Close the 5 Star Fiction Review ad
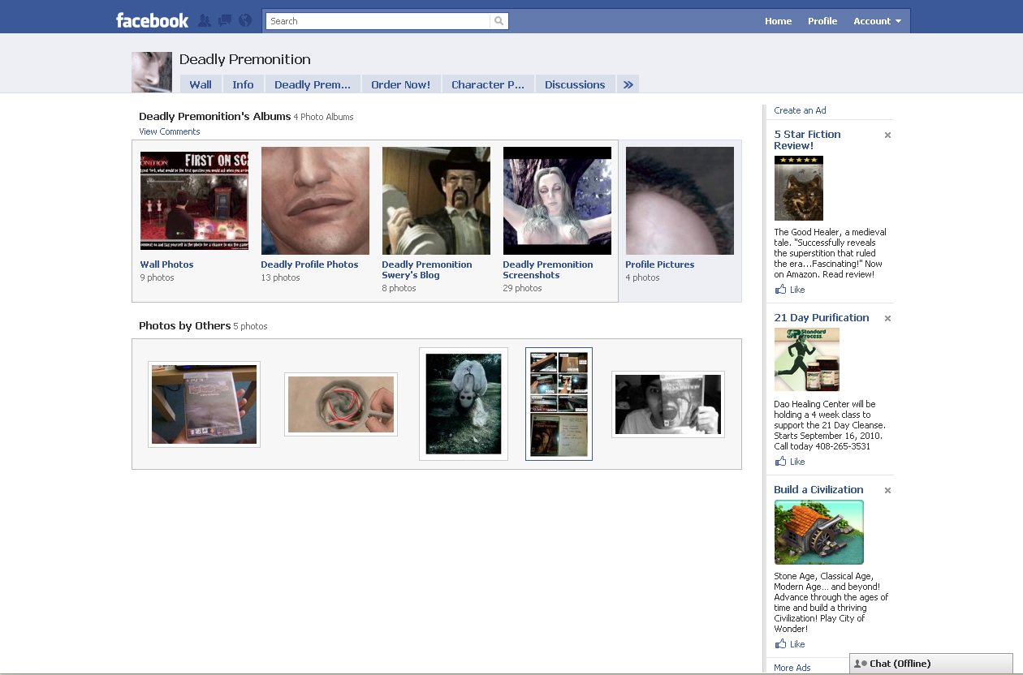Image resolution: width=1023 pixels, height=675 pixels. tap(887, 135)
